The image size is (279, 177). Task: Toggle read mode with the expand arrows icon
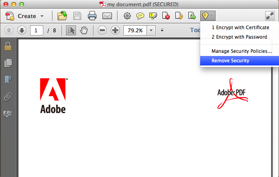point(270,16)
